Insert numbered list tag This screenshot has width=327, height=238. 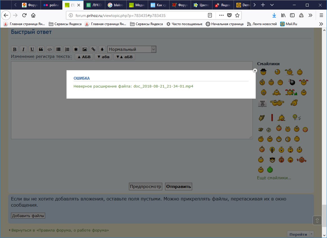[x=67, y=49]
